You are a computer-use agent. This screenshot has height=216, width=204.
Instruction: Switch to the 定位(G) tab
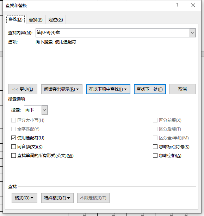(56, 20)
